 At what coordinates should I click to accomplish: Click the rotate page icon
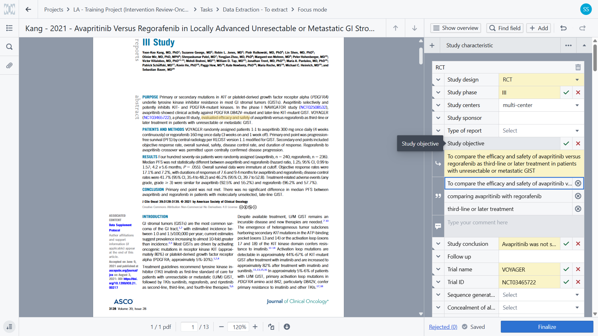271,327
